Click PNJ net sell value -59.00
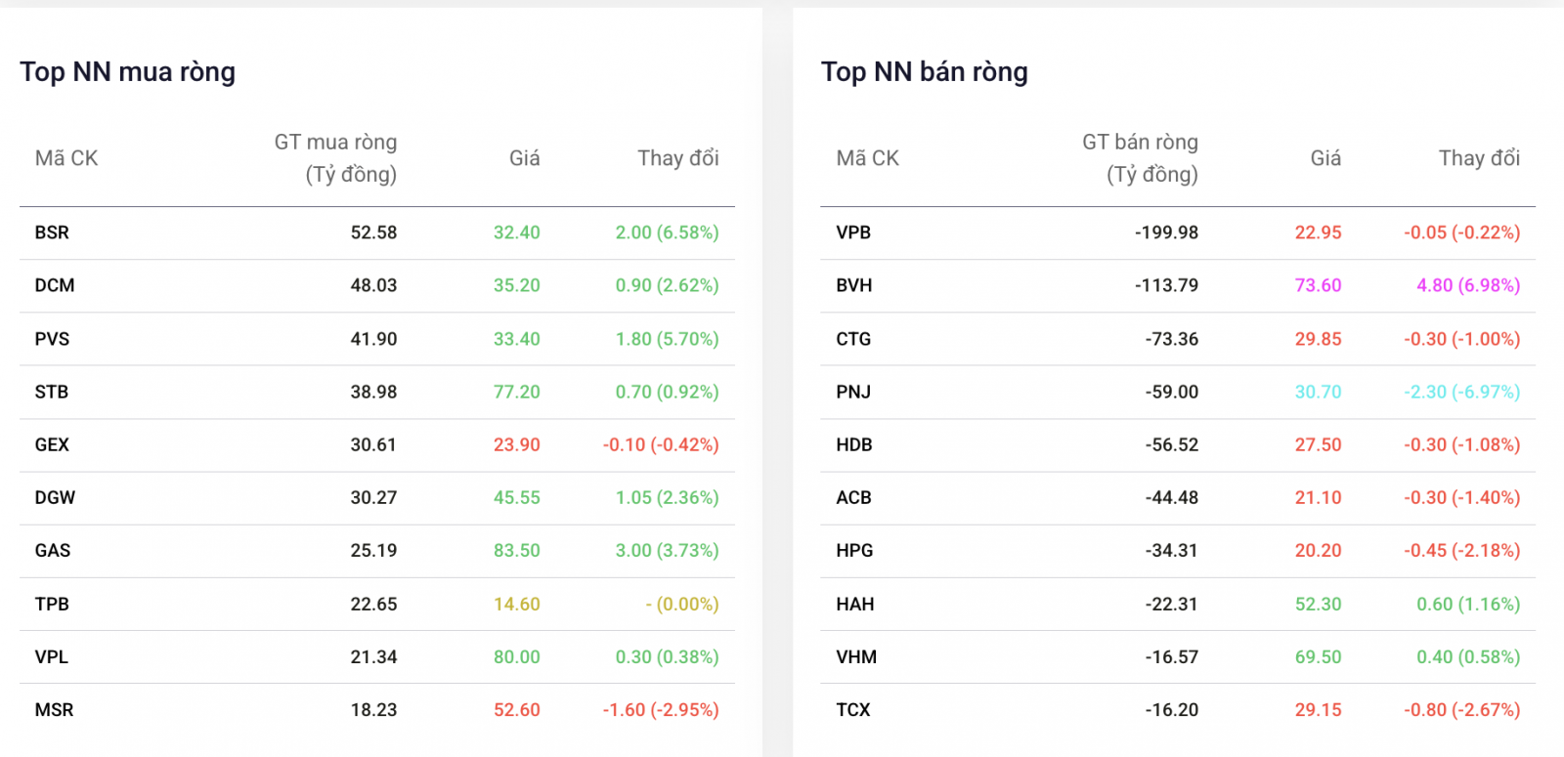Screen dimensions: 1564x757 pyautogui.click(x=1172, y=392)
